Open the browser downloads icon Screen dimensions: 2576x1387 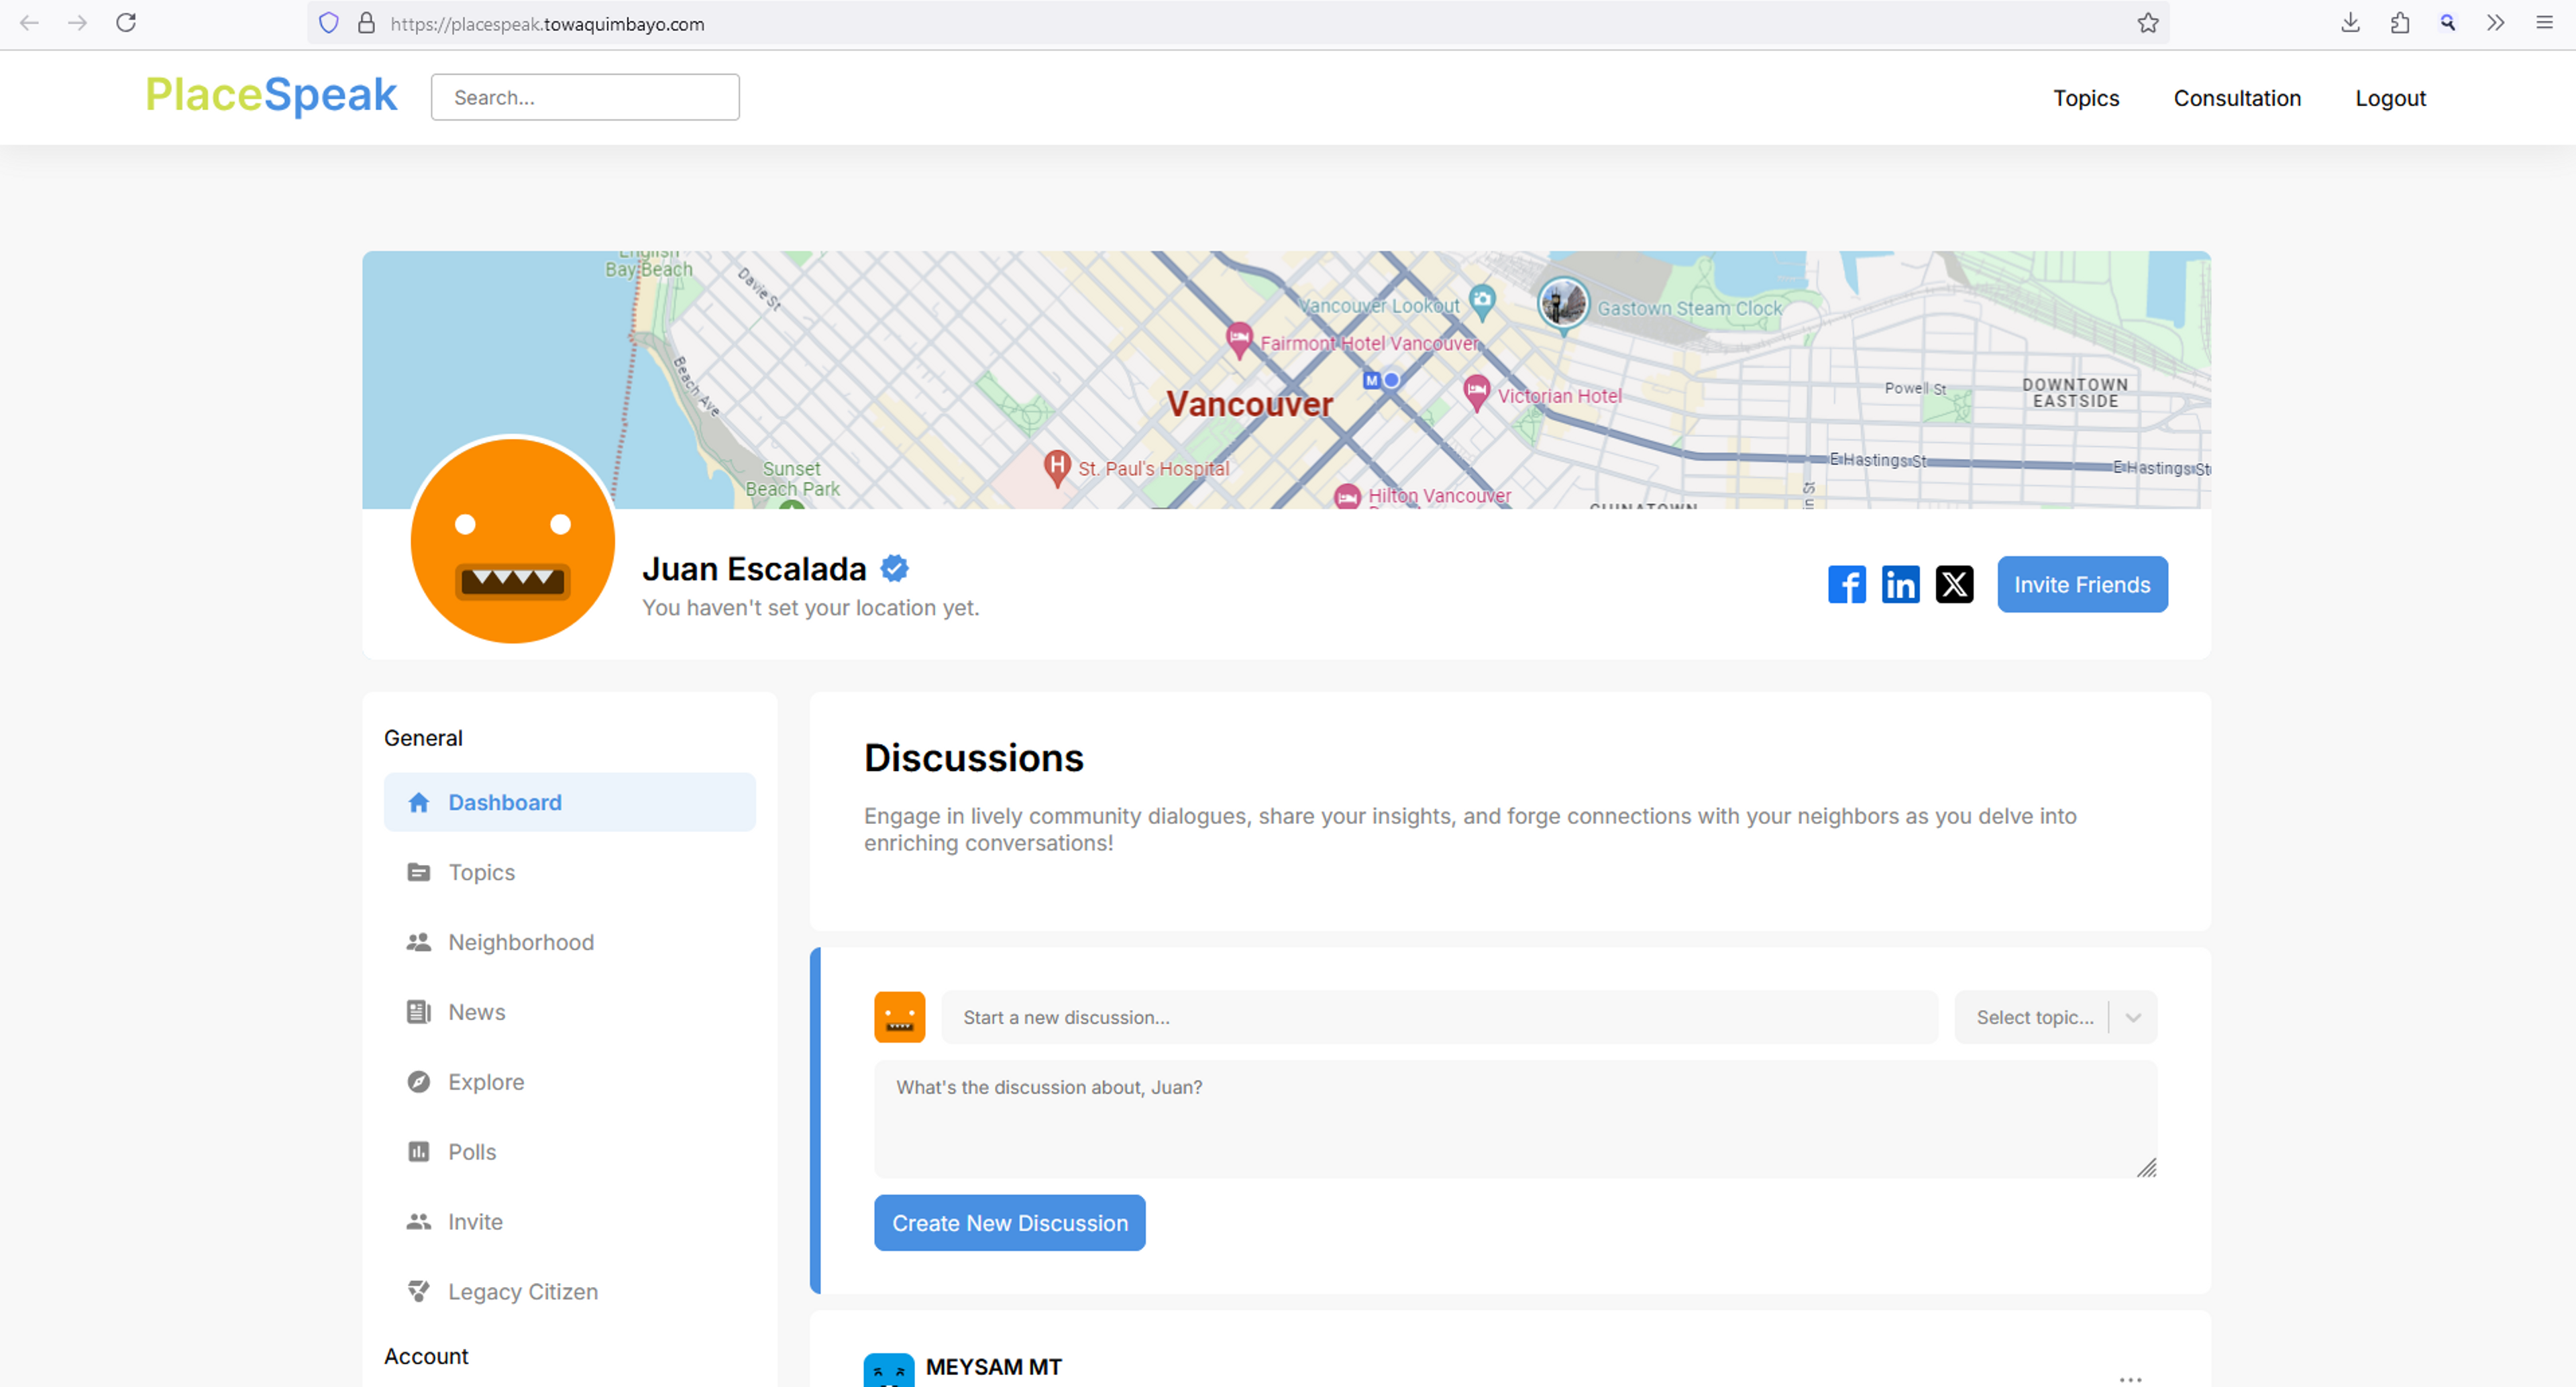(x=2350, y=23)
